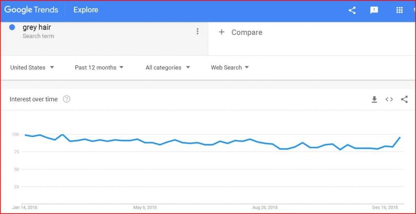Open the Google apps grid
Screen dimensions: 416x214
(399, 11)
